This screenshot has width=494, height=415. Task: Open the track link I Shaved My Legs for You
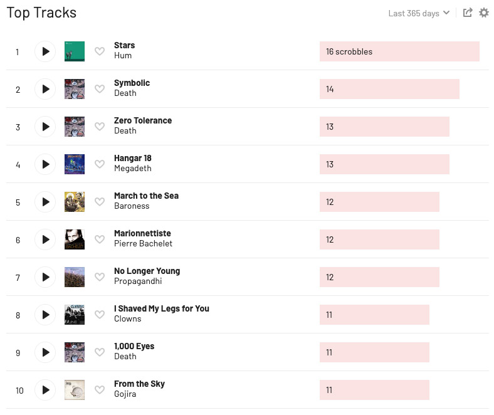click(161, 308)
